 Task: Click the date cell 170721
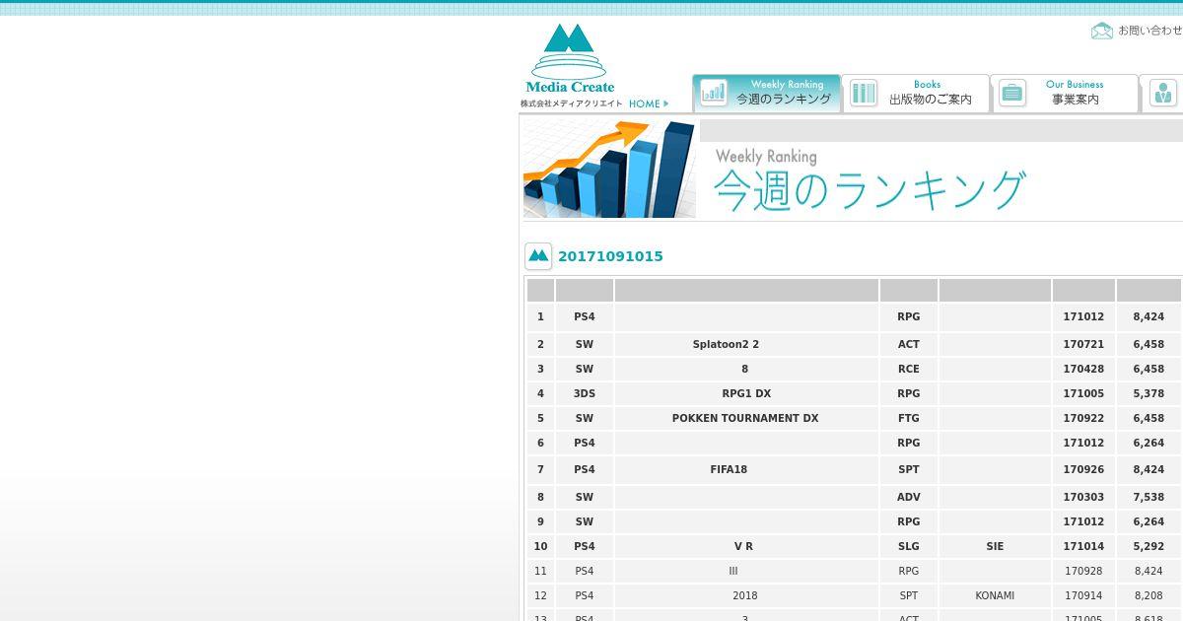(x=1083, y=344)
